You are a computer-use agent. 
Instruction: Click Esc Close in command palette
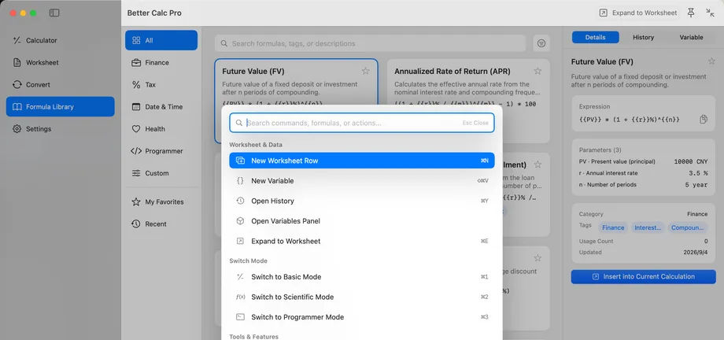[x=475, y=123]
